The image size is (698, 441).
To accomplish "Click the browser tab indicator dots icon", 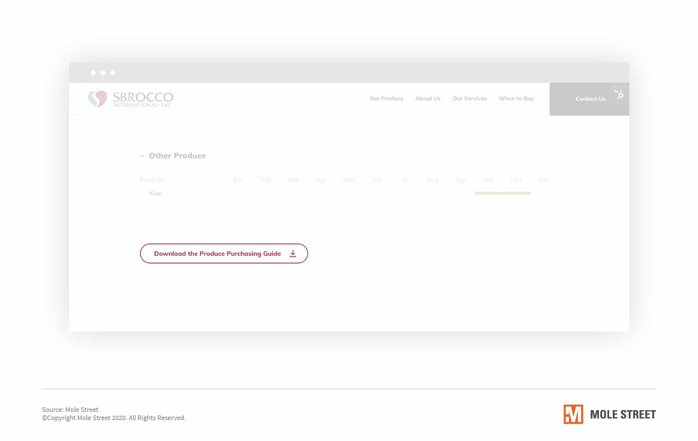I will click(102, 72).
